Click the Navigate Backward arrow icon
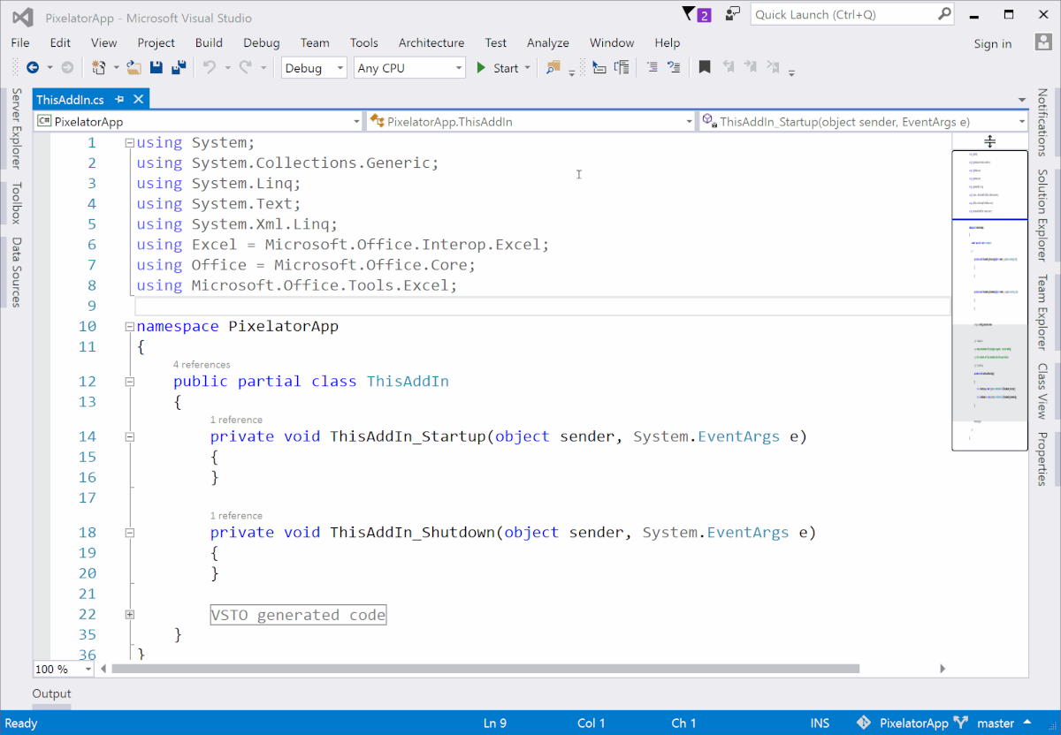This screenshot has width=1061, height=735. tap(33, 67)
